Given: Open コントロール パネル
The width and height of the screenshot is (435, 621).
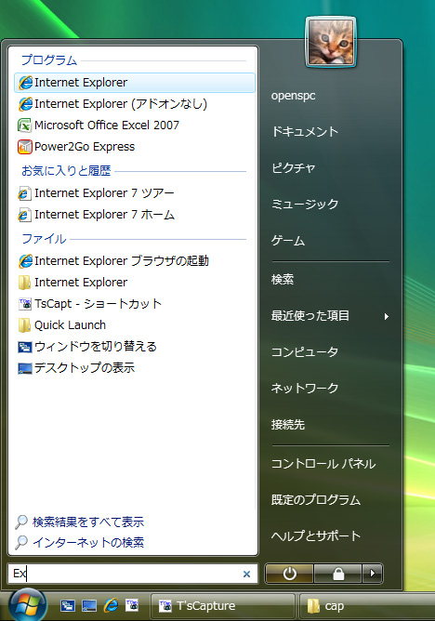Looking at the screenshot, I should click(x=323, y=464).
